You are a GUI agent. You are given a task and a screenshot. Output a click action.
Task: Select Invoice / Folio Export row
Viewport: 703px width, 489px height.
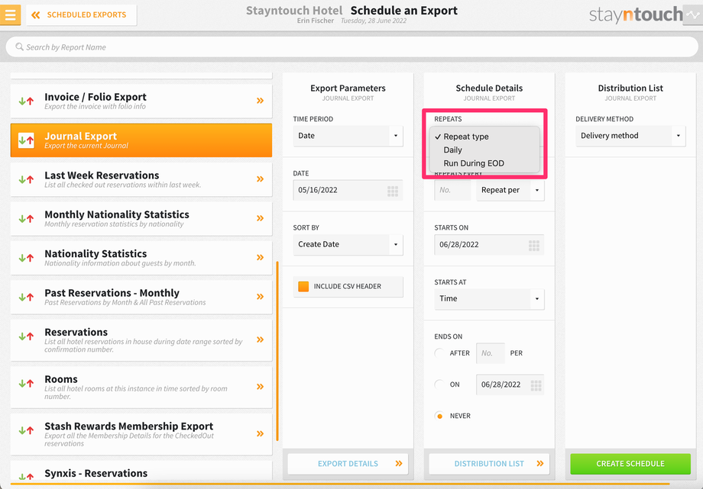141,101
